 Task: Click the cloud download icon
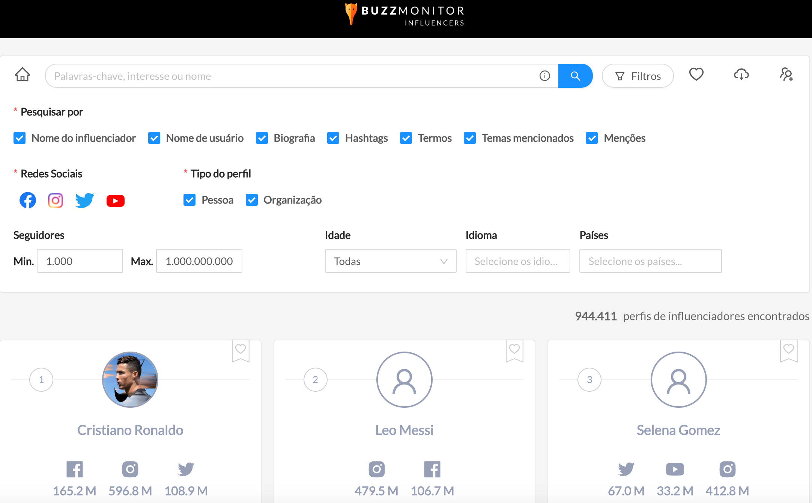click(741, 74)
